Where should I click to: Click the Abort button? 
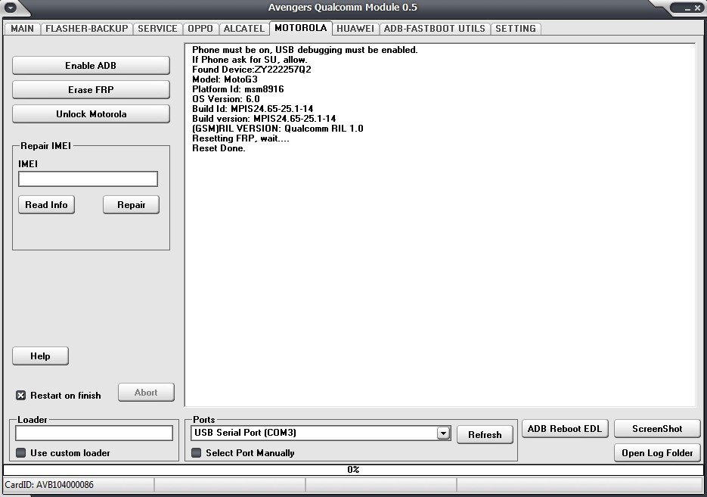click(146, 393)
